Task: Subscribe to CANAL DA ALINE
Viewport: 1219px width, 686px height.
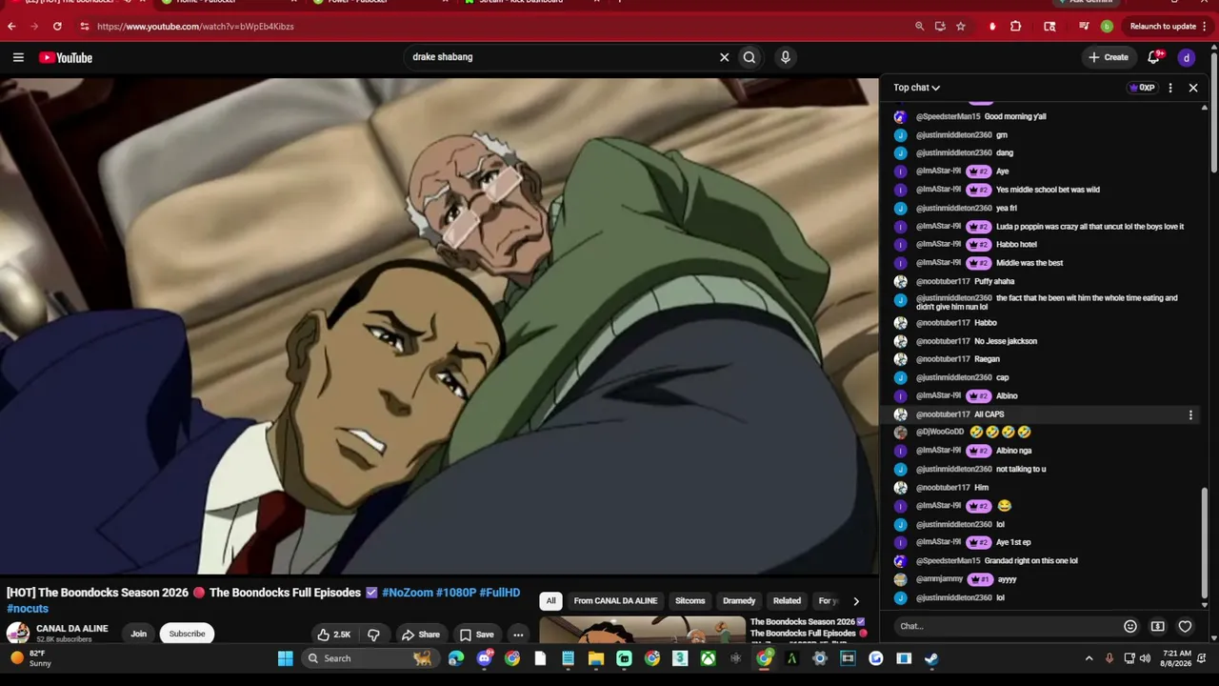Action: tap(187, 635)
